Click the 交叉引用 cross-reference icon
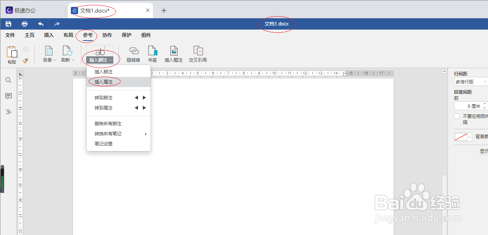Image resolution: width=488 pixels, height=235 pixels. tap(198, 55)
